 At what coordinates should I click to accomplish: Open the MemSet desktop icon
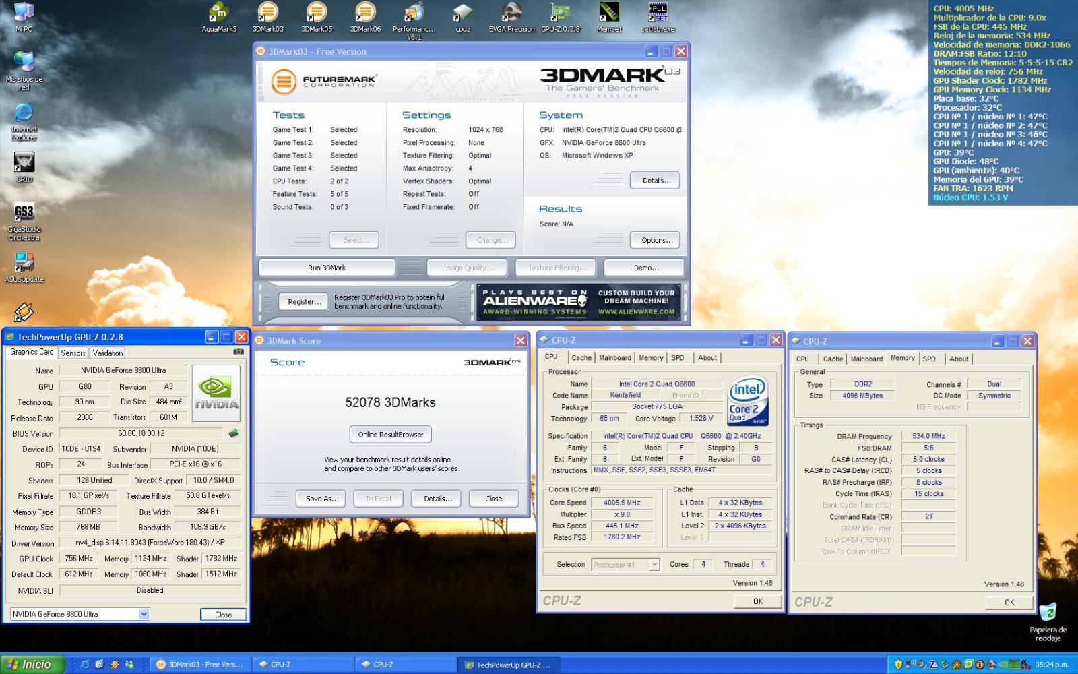click(x=609, y=18)
